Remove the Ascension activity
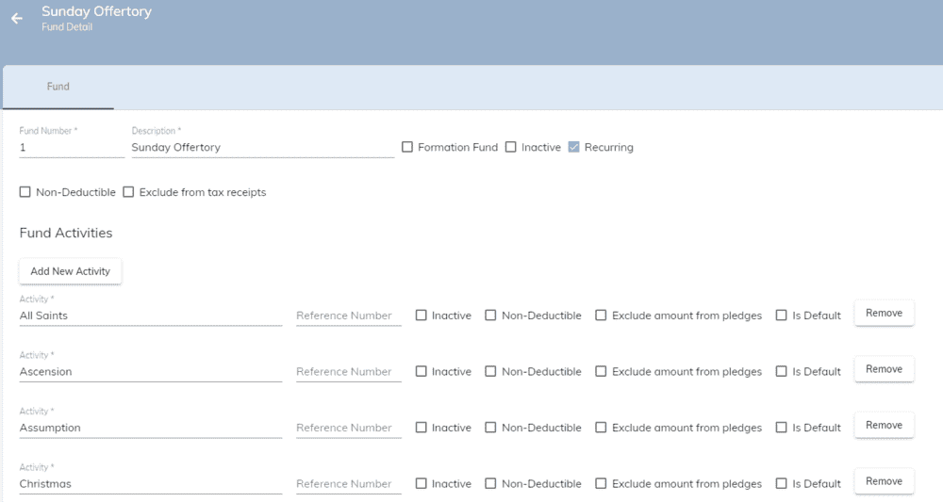This screenshot has width=943, height=502. pyautogui.click(x=885, y=368)
